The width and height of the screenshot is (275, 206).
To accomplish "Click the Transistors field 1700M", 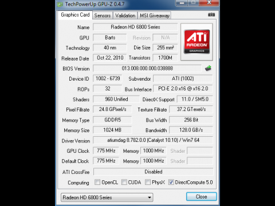I will coord(165,58).
